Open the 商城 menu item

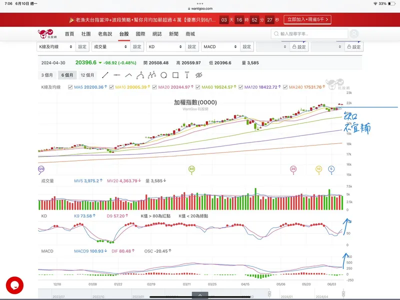click(x=190, y=34)
